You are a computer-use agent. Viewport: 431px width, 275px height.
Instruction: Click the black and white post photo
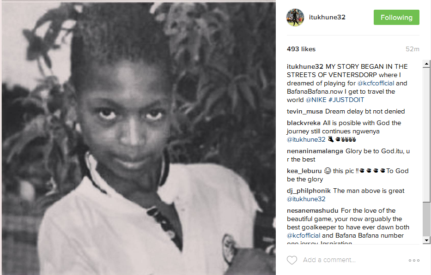[x=139, y=139]
